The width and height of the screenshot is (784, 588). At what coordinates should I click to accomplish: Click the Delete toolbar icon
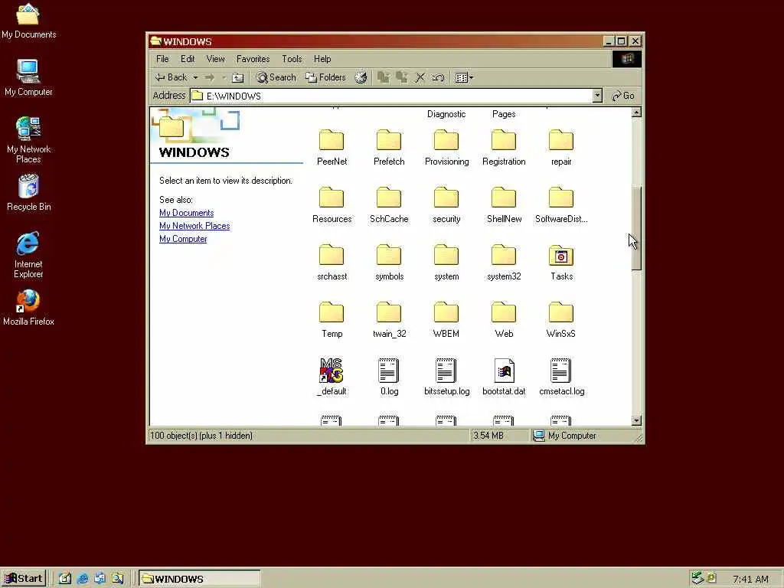[420, 77]
